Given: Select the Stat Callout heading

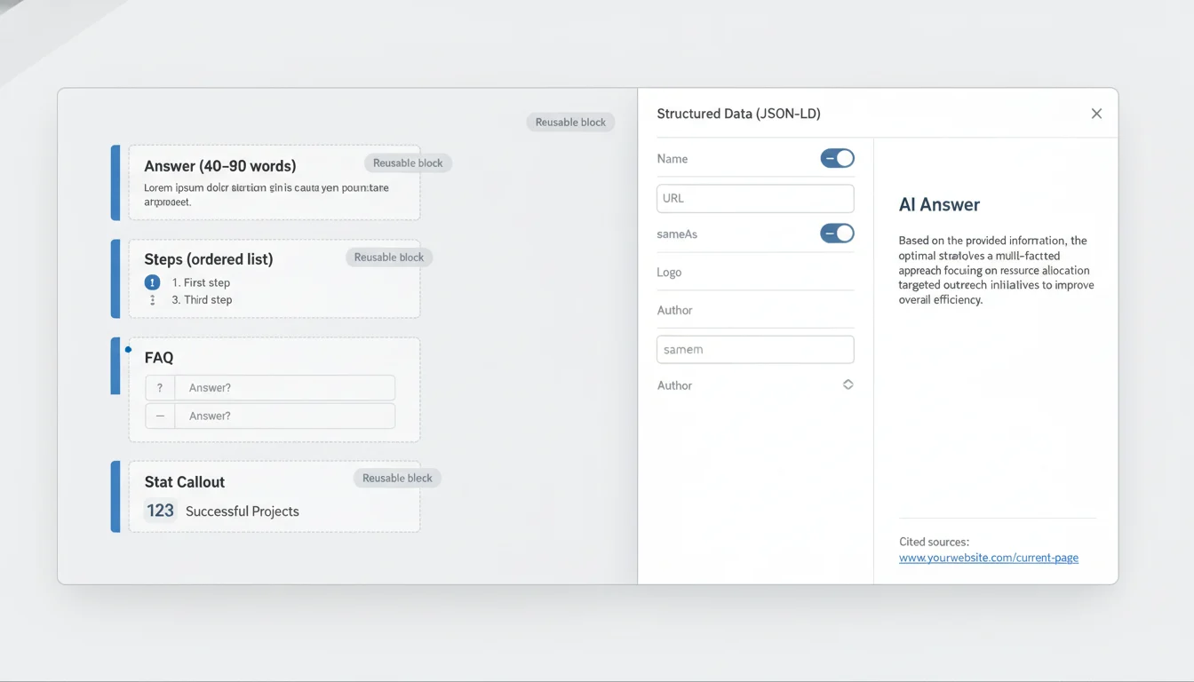Looking at the screenshot, I should pos(185,482).
